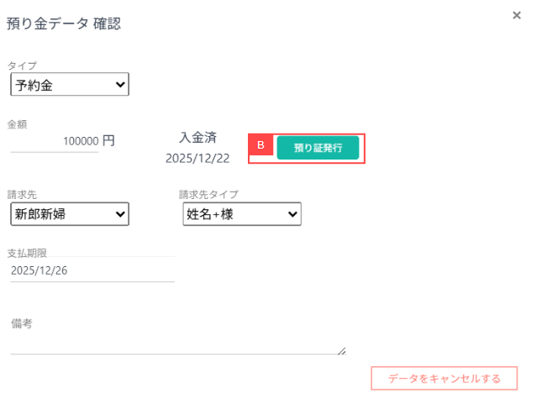Open the 請求先タイプ dropdown showing 姓名+様
Viewport: 542px width, 398px height.
click(242, 215)
